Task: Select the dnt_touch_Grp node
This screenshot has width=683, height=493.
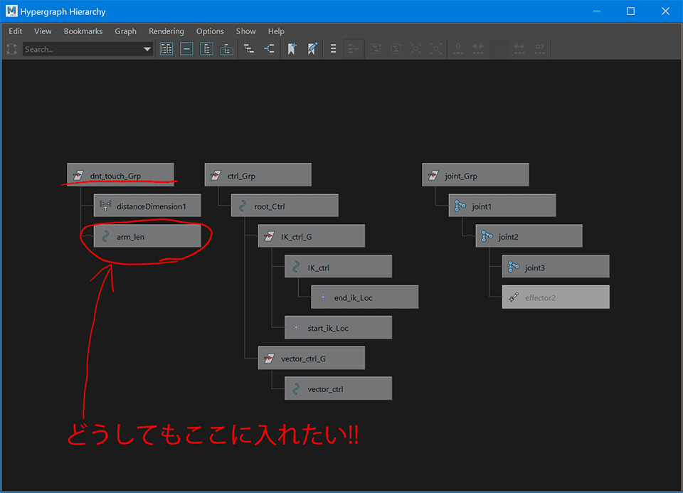Action: coord(120,176)
